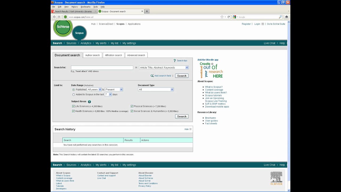
Task: Open the days count dropdown showing 7
Action: pos(108,94)
